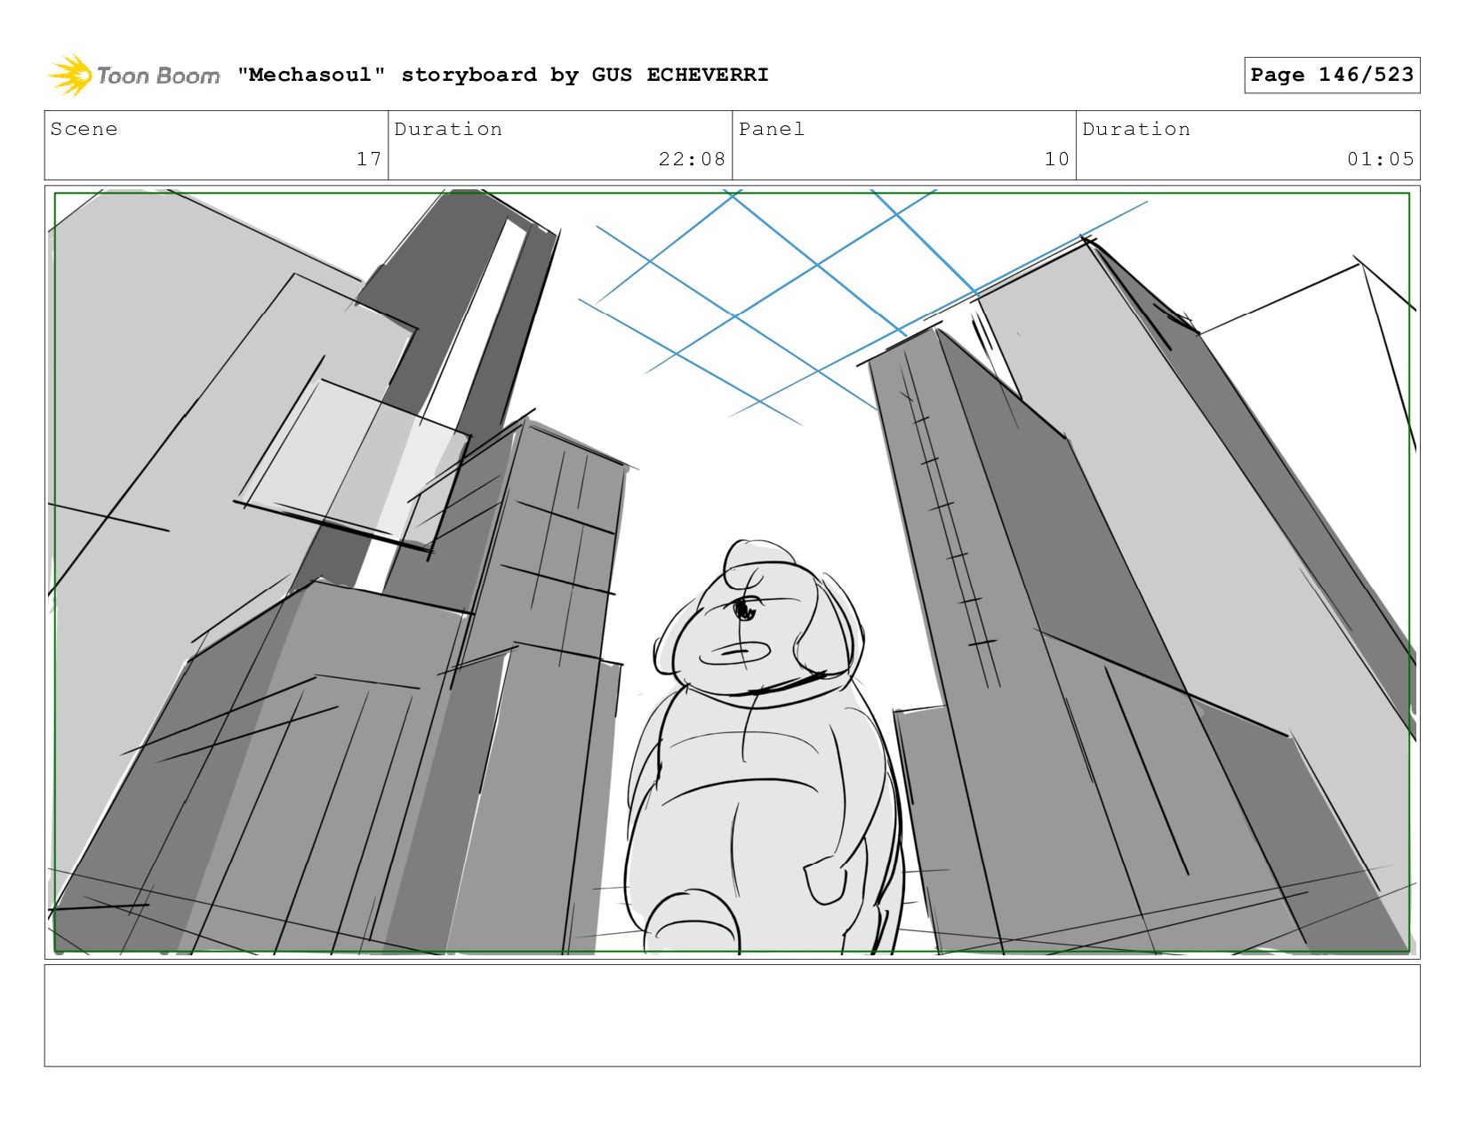Click the Page 146/523 box
This screenshot has width=1467, height=1133.
coord(1332,75)
